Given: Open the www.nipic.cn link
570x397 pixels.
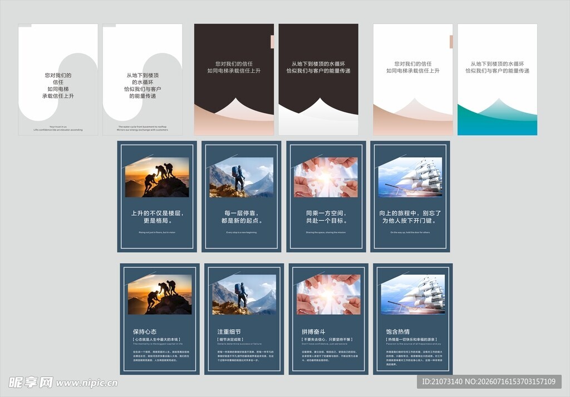Looking at the screenshot, I should (87, 383).
